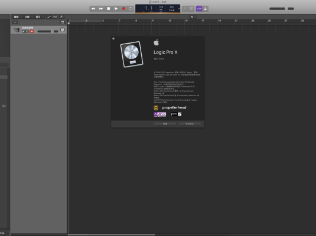Screen dimensions: 316x236
Task: Toggle the automation view button
Action: (49, 17)
